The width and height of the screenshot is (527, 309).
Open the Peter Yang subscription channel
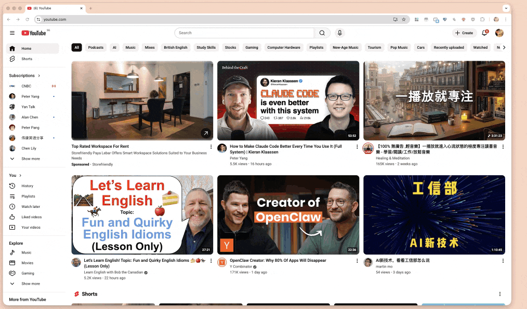coord(30,96)
